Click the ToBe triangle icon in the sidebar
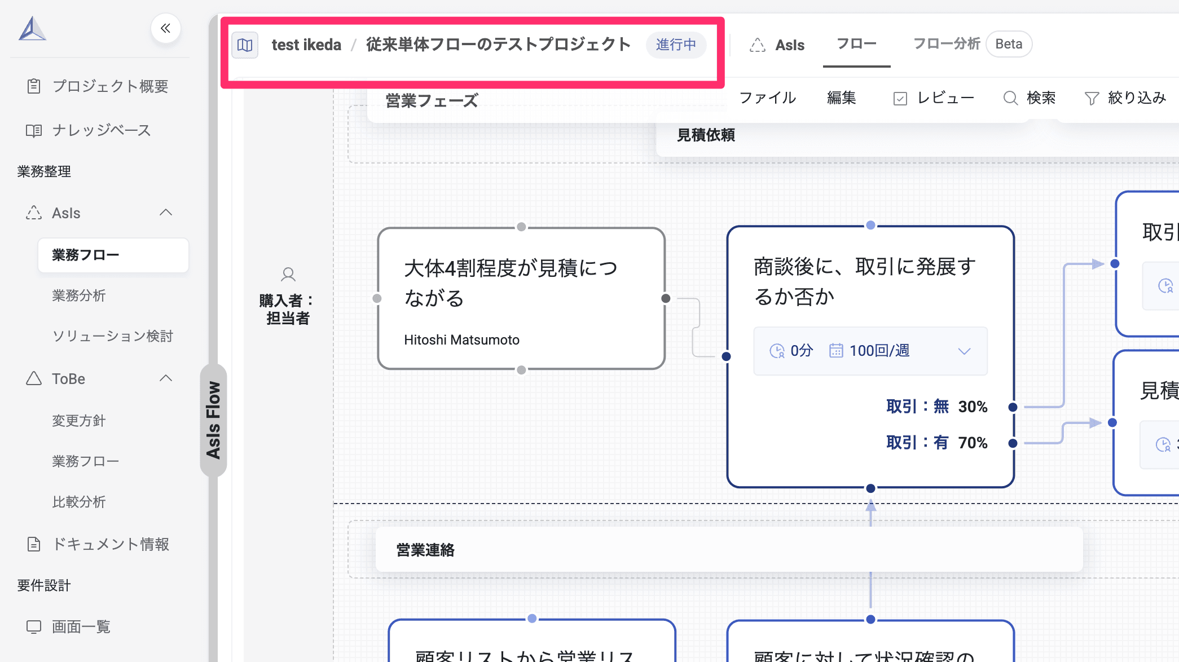The image size is (1179, 662). 34,379
